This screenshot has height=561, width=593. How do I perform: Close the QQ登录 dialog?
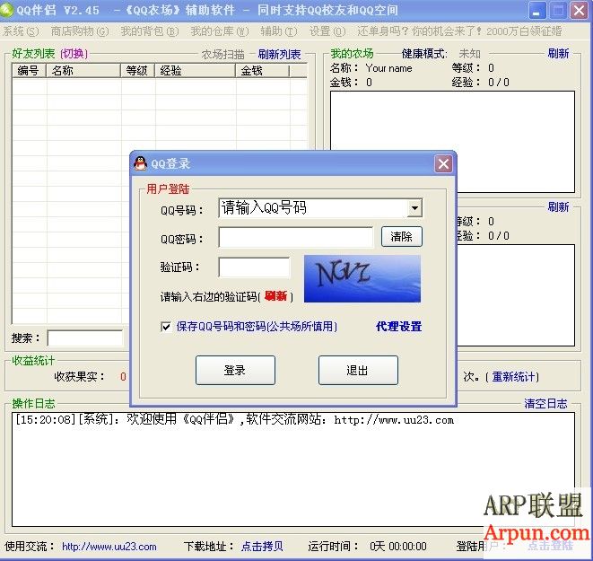coord(443,163)
